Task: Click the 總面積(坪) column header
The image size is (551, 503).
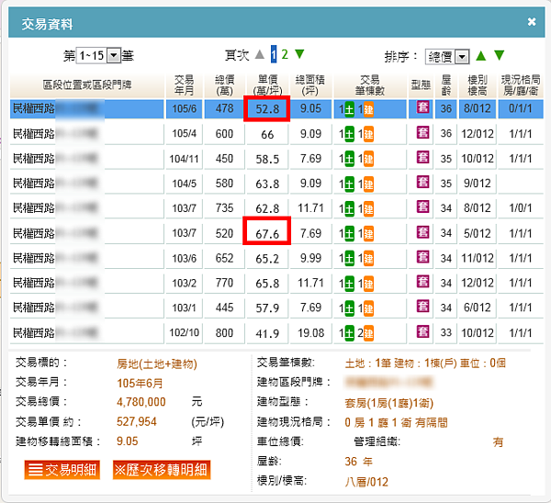Action: [x=310, y=85]
